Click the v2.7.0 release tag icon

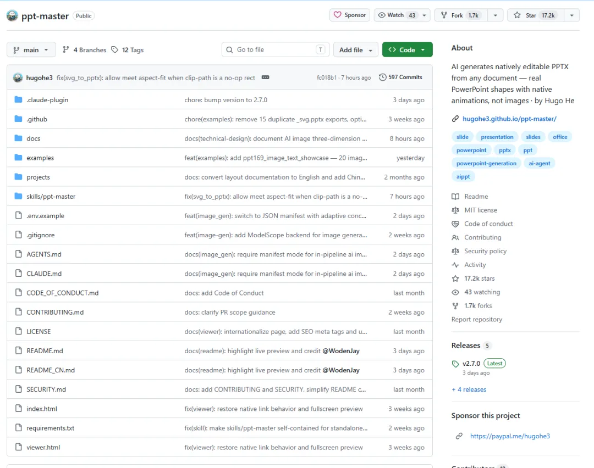455,364
